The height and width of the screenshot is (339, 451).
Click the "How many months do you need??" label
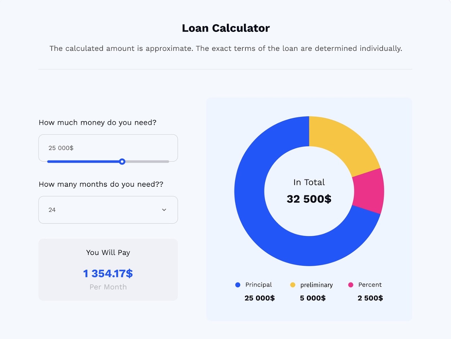point(101,184)
